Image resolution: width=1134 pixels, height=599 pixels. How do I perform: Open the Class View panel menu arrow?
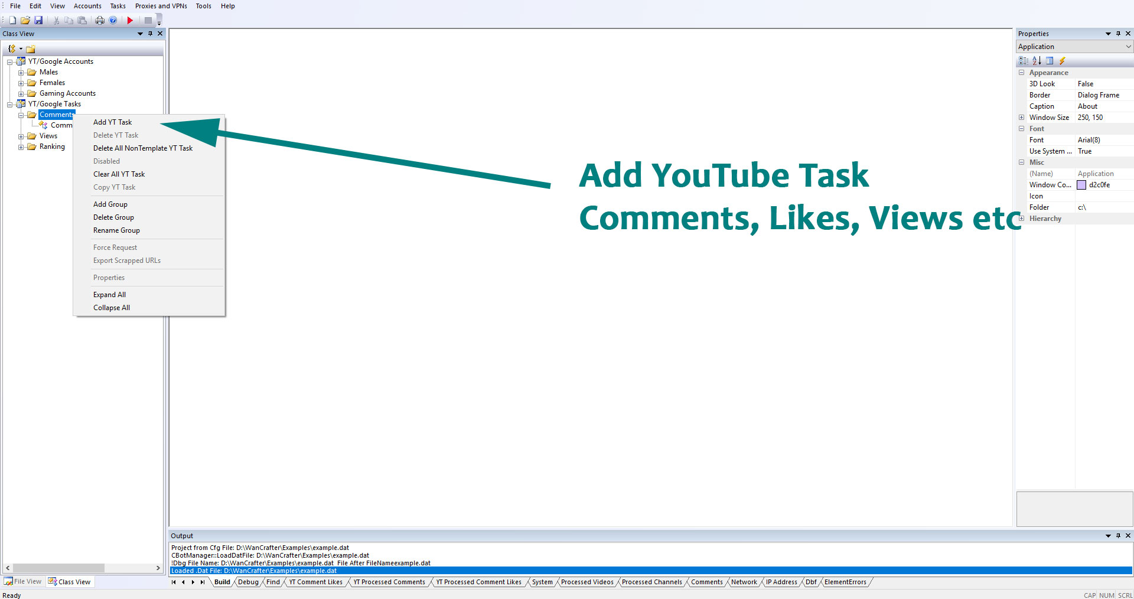click(140, 34)
